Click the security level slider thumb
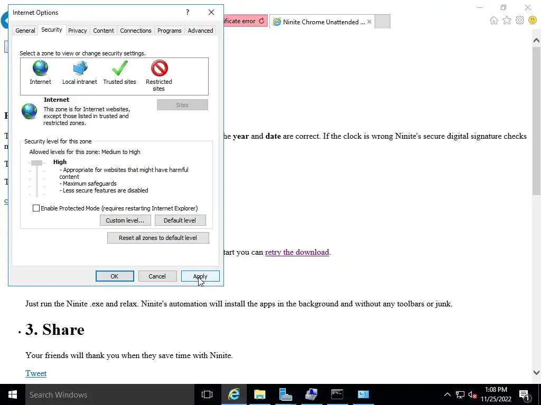The image size is (541, 405). 36,162
